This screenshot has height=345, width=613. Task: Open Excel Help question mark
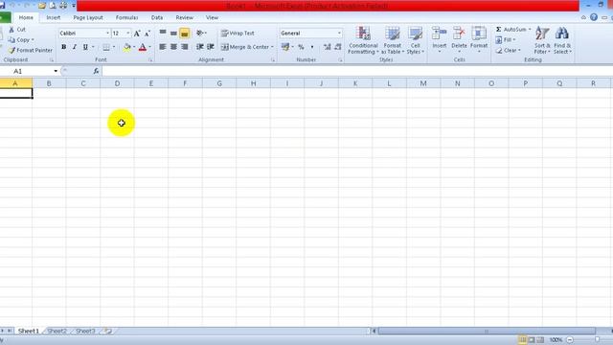tap(594, 17)
